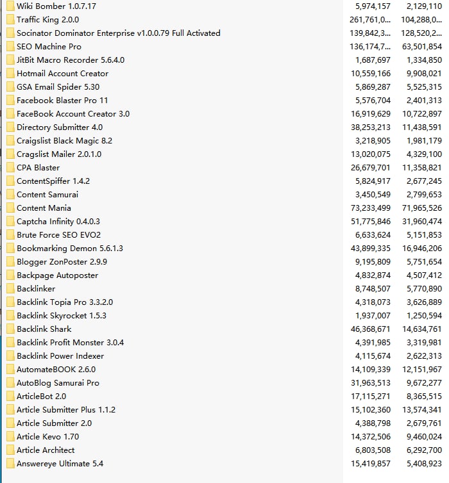Click the Content Mania folder icon
Screen dimensions: 449x483
click(10, 208)
